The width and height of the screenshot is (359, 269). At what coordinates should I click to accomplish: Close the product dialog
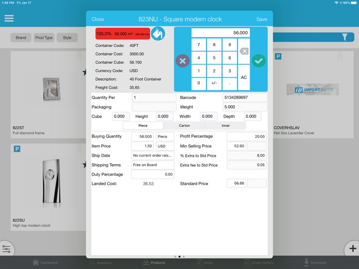(x=98, y=19)
